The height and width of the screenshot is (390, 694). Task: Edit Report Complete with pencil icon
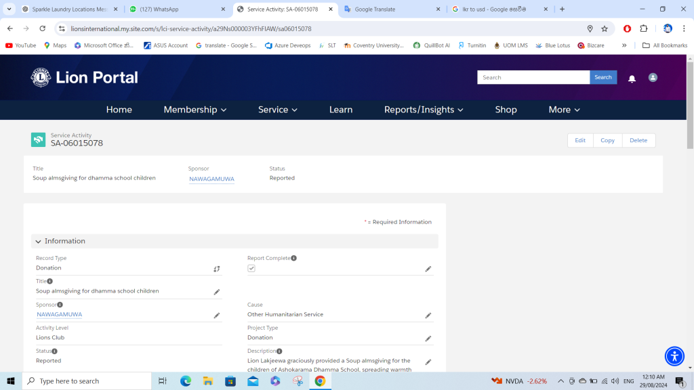[x=428, y=269]
